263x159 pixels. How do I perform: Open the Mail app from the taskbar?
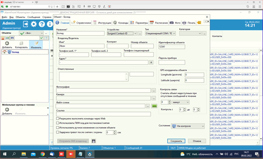33,154
